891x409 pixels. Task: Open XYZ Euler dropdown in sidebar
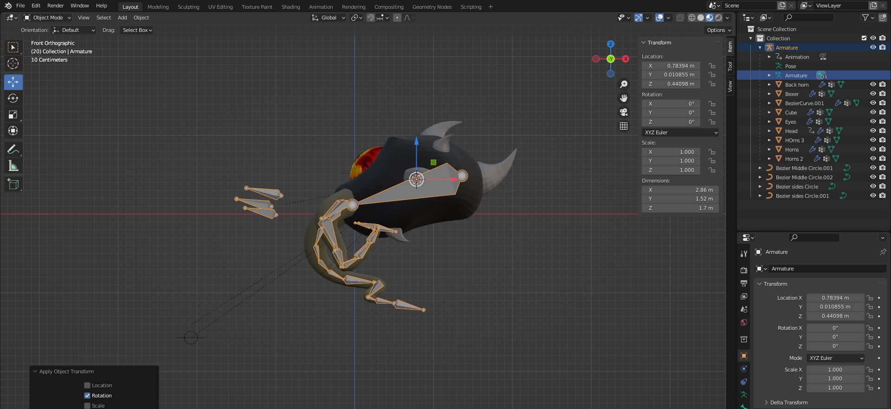[x=680, y=132]
